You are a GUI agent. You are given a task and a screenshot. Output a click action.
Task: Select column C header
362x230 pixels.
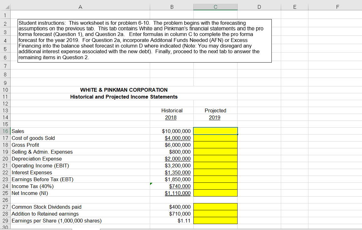coord(215,7)
